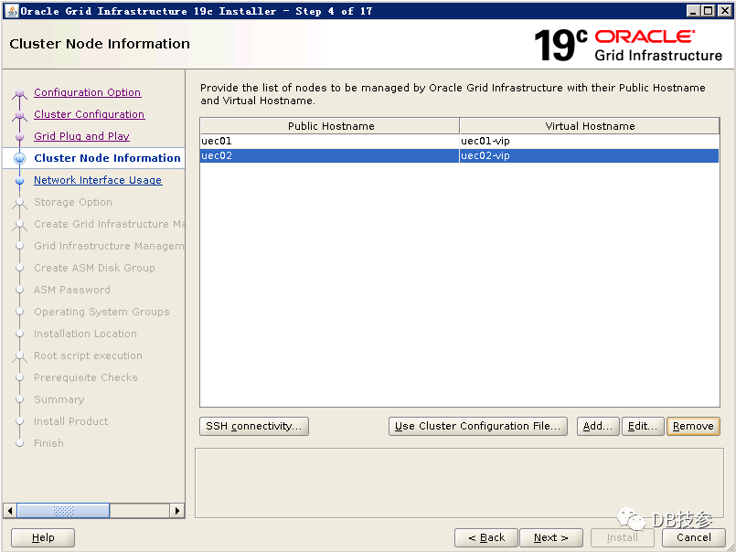The image size is (736, 552).
Task: Click Use Cluster Configuration File button
Action: [x=478, y=426]
